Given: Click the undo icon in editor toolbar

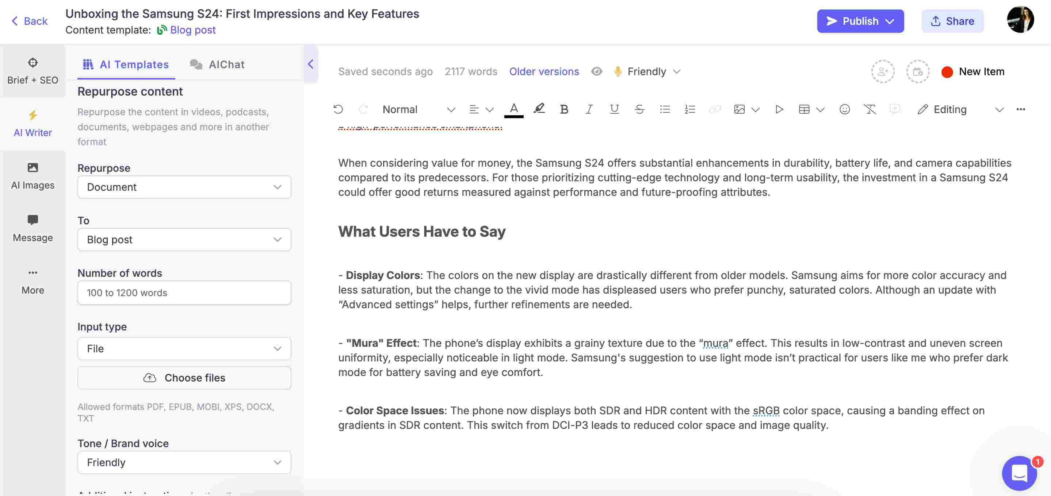Looking at the screenshot, I should pyautogui.click(x=338, y=109).
